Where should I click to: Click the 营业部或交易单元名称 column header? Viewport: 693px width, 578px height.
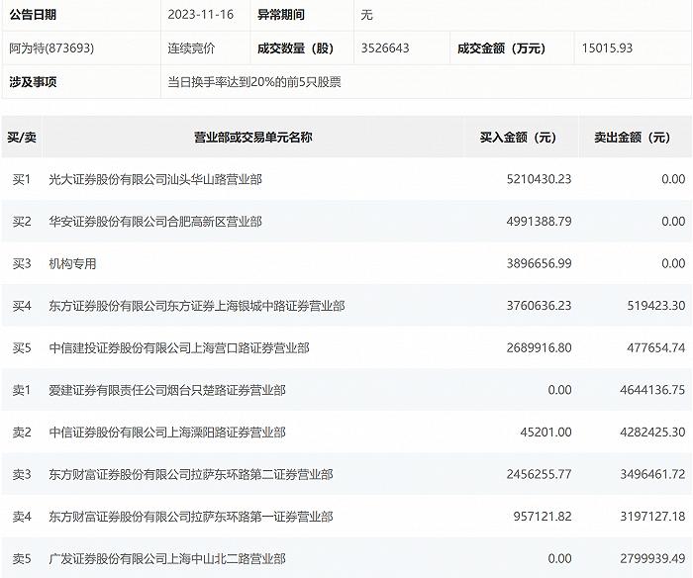point(253,137)
